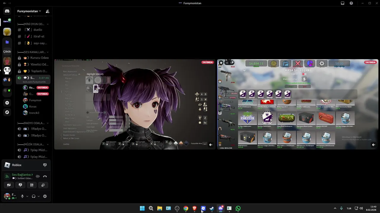Open the trollface server icon
Screen dimensions: 380x213
tap(7, 70)
